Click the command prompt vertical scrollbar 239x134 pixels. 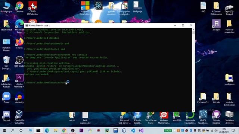pyautogui.click(x=193, y=70)
